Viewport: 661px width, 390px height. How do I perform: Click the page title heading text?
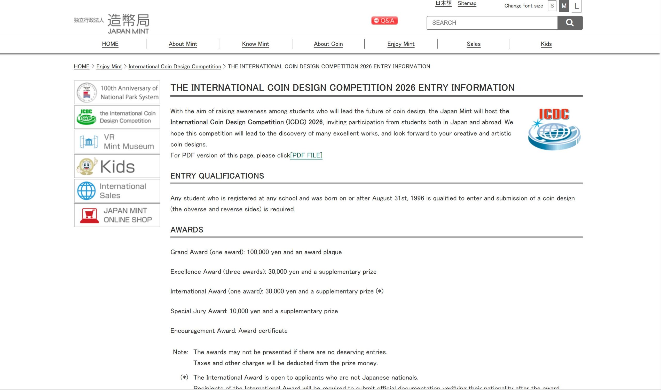pos(342,88)
